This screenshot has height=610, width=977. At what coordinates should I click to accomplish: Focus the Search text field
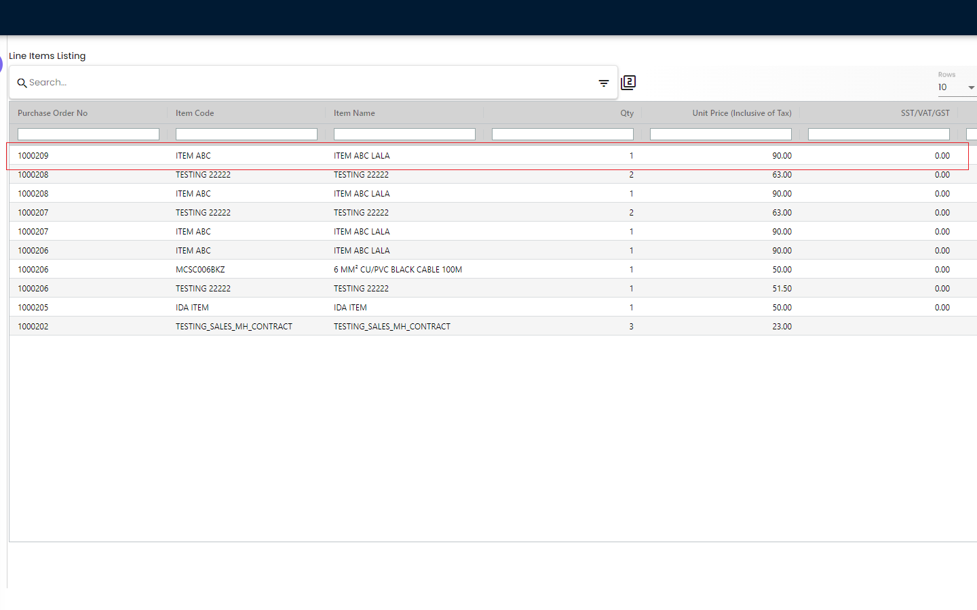pyautogui.click(x=309, y=83)
